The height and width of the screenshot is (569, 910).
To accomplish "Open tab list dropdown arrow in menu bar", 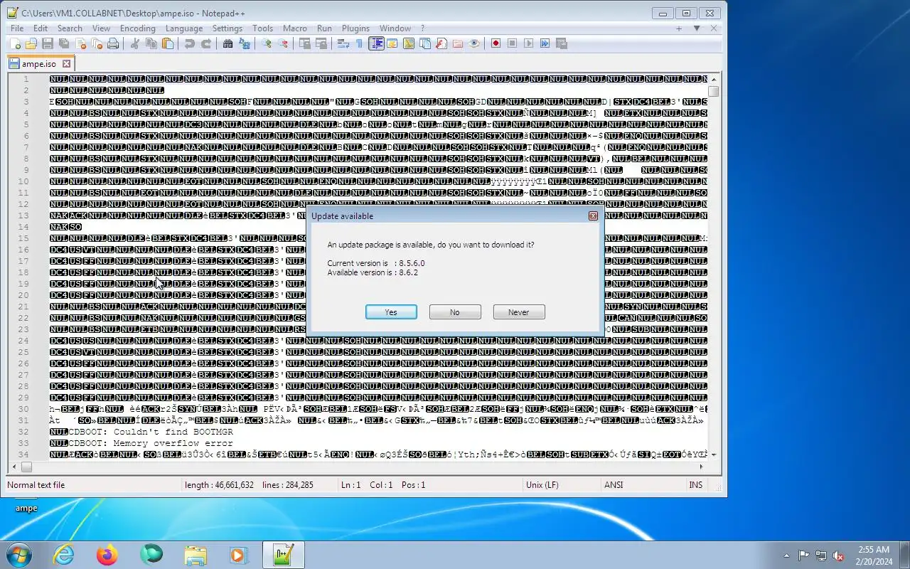I will pos(697,28).
